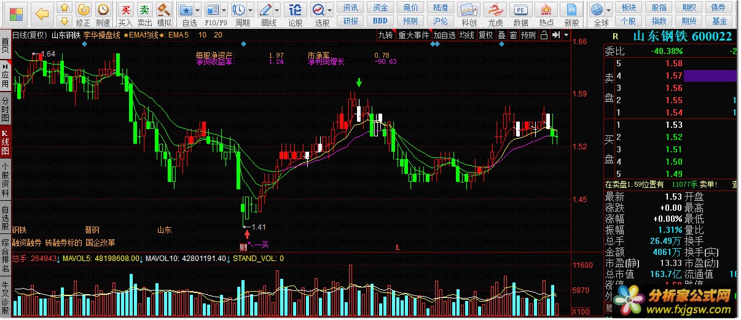Viewport: 741px width, 320px height.
Task: Expand the 全球 globe dropdown arrow
Action: tap(610, 10)
